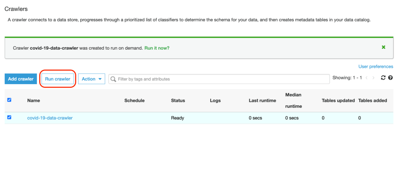Go to next page arrow
397x174 pixels.
(x=374, y=78)
